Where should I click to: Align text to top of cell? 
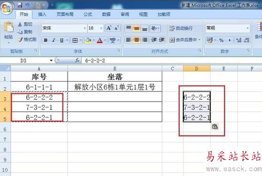click(x=128, y=28)
